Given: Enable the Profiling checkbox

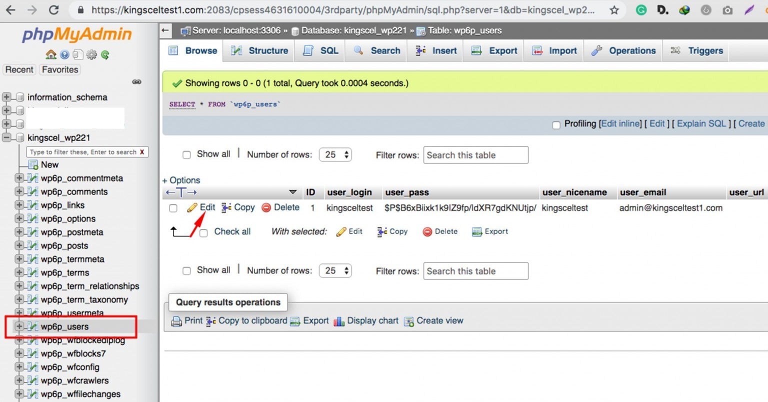Looking at the screenshot, I should [556, 124].
